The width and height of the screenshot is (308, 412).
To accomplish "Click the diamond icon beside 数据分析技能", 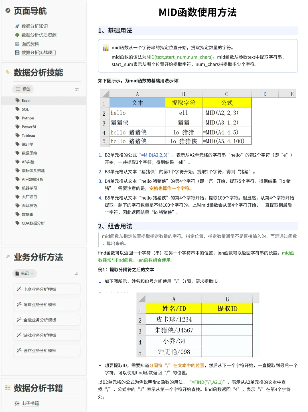I will tap(8, 72).
